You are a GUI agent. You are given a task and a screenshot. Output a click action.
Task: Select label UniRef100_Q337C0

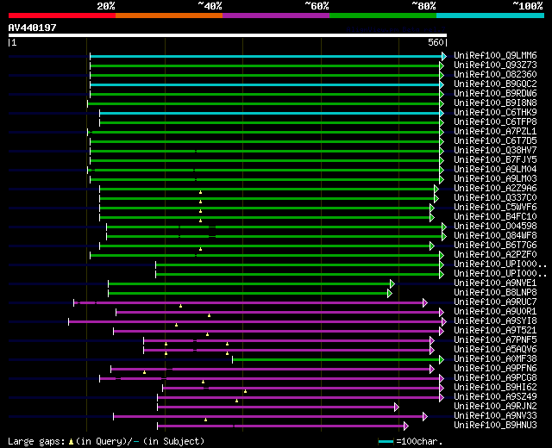coord(495,198)
